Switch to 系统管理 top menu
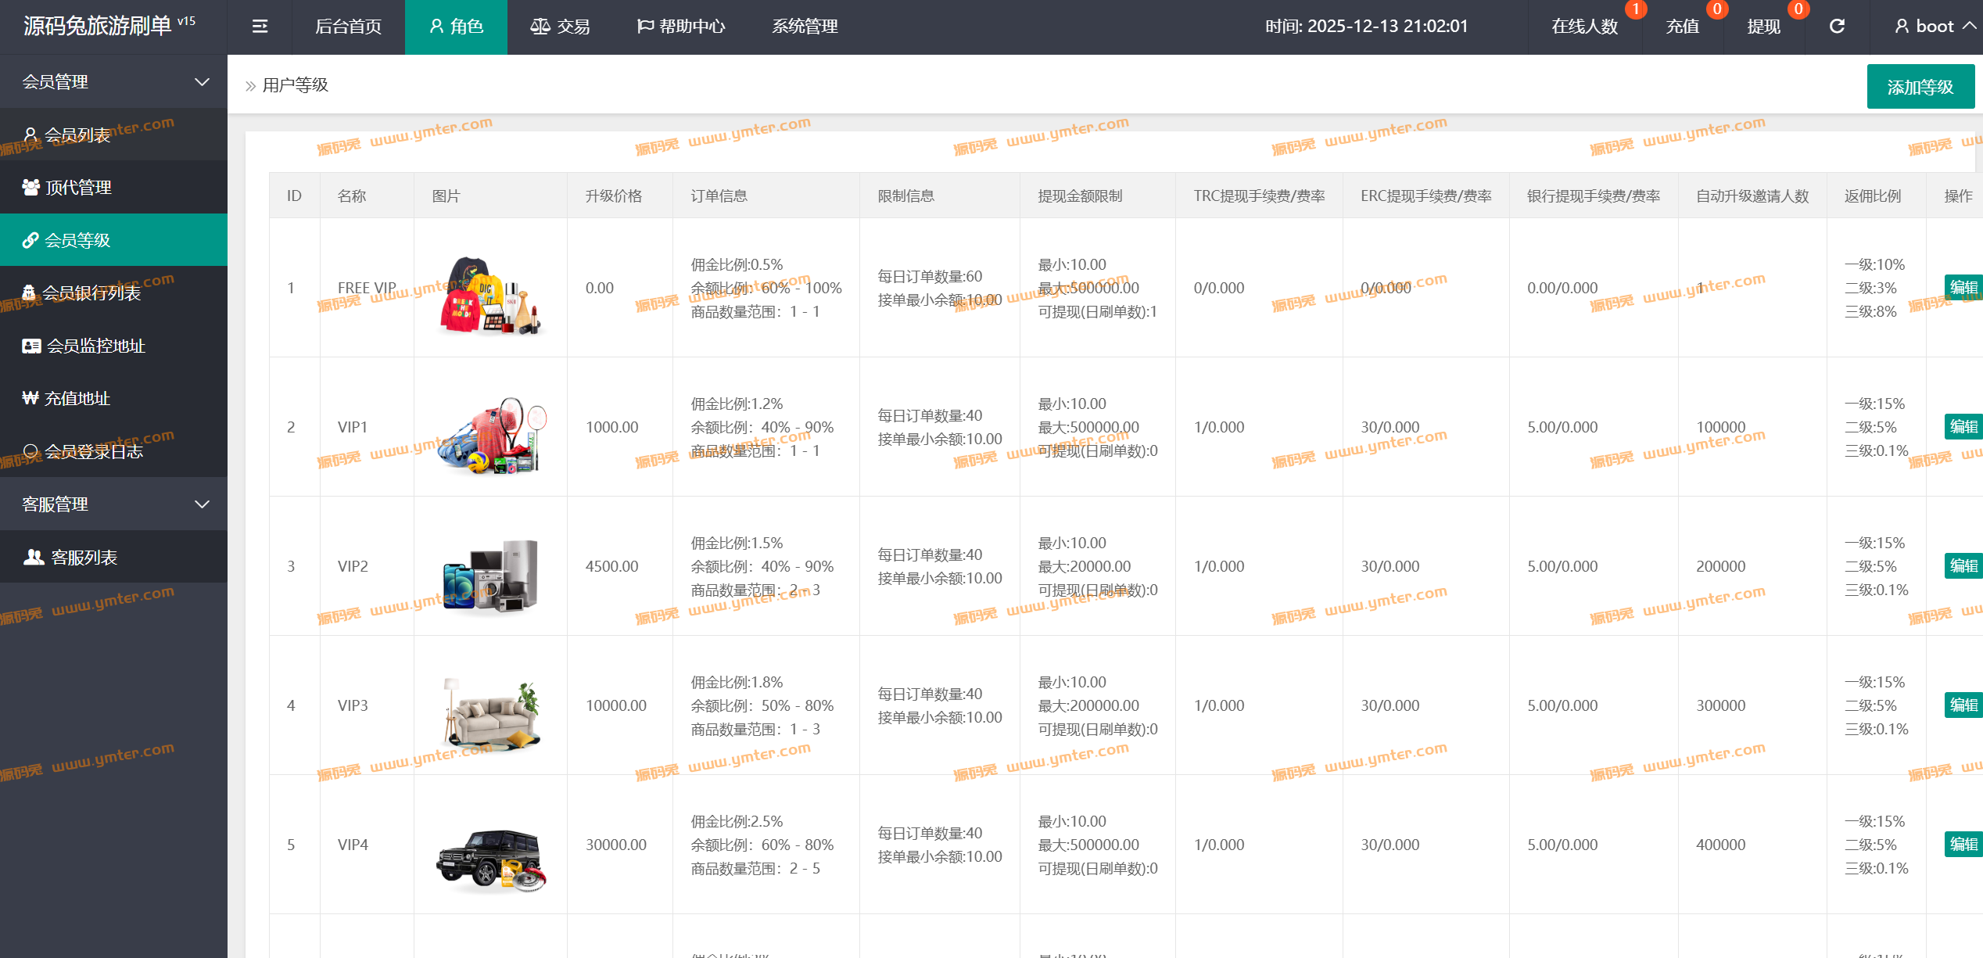 805,27
